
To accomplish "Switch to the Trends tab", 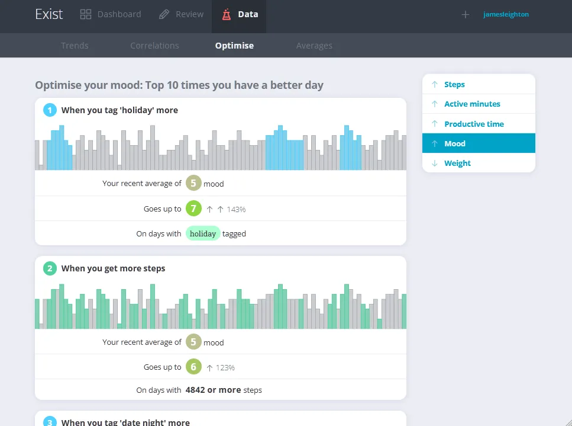I will coord(75,45).
